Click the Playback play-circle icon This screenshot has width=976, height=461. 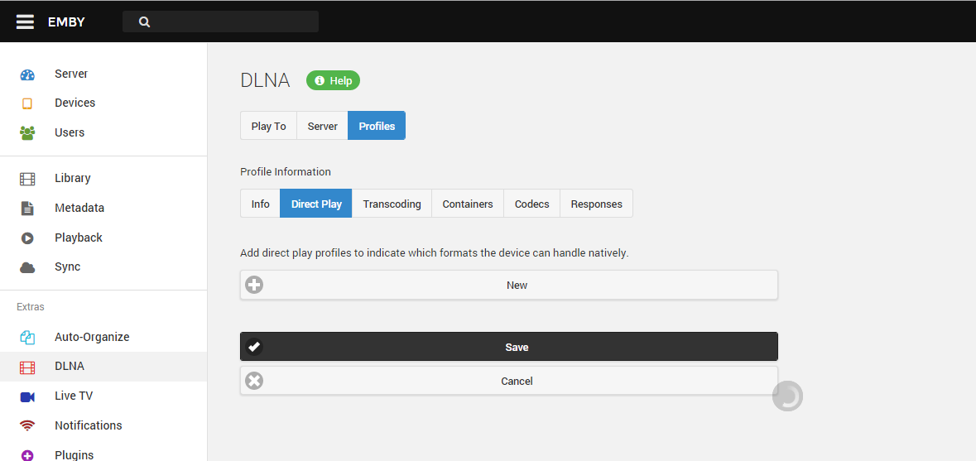27,238
